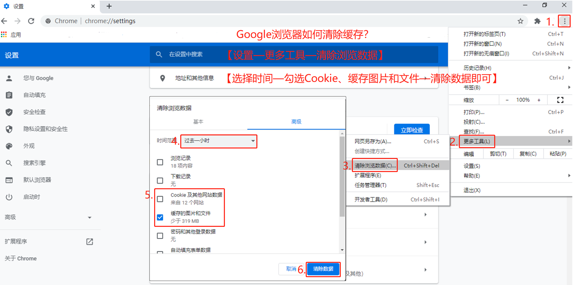Click the forward navigation arrow
This screenshot has height=285, width=573.
(17, 21)
